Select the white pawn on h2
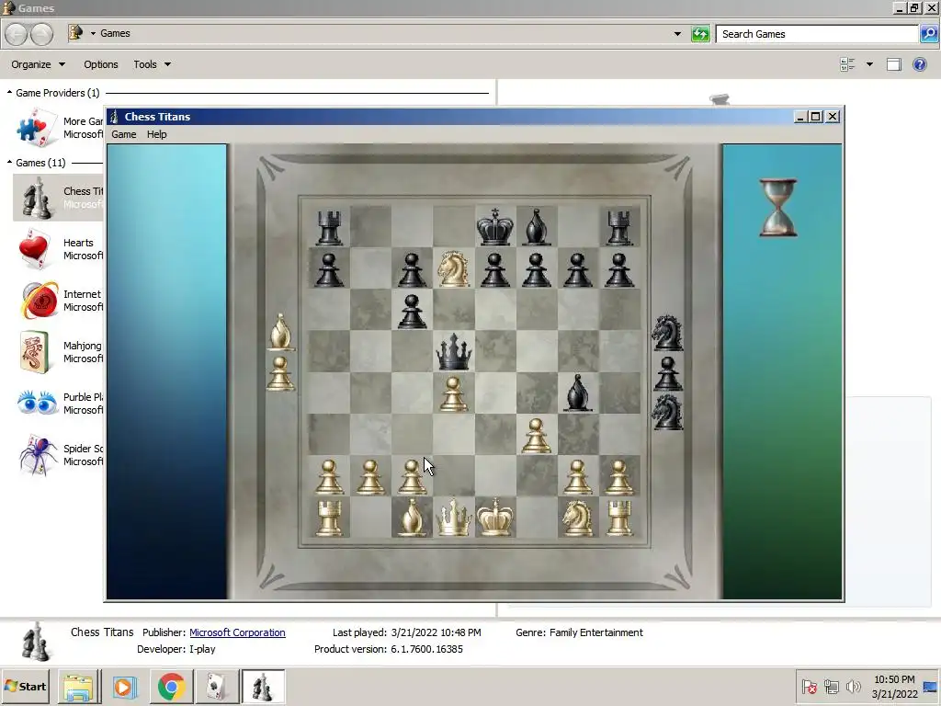The height and width of the screenshot is (706, 941). (x=618, y=477)
